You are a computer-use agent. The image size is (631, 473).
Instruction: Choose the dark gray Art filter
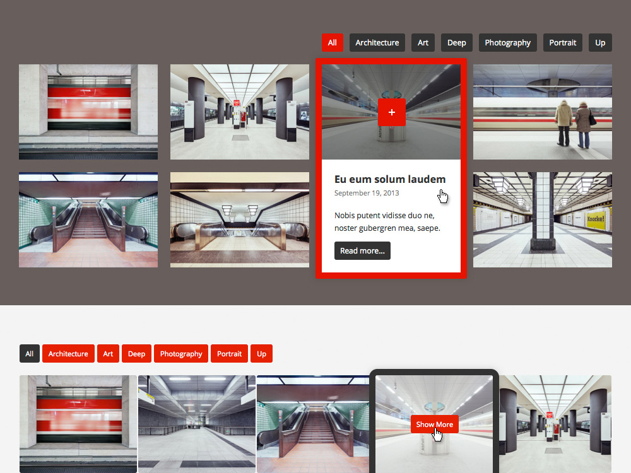click(x=423, y=43)
